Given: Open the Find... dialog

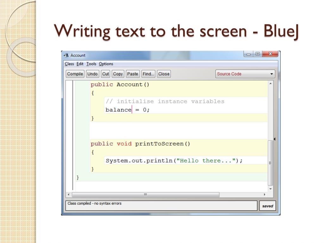Looking at the screenshot, I should pyautogui.click(x=148, y=74).
